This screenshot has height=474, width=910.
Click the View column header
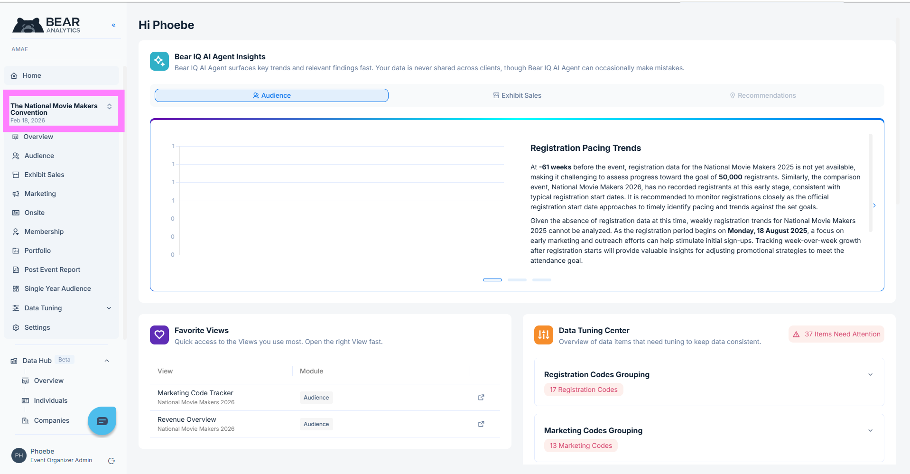165,371
